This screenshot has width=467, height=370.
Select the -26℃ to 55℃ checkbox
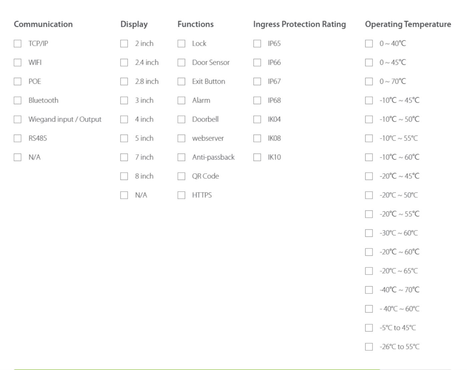click(369, 347)
